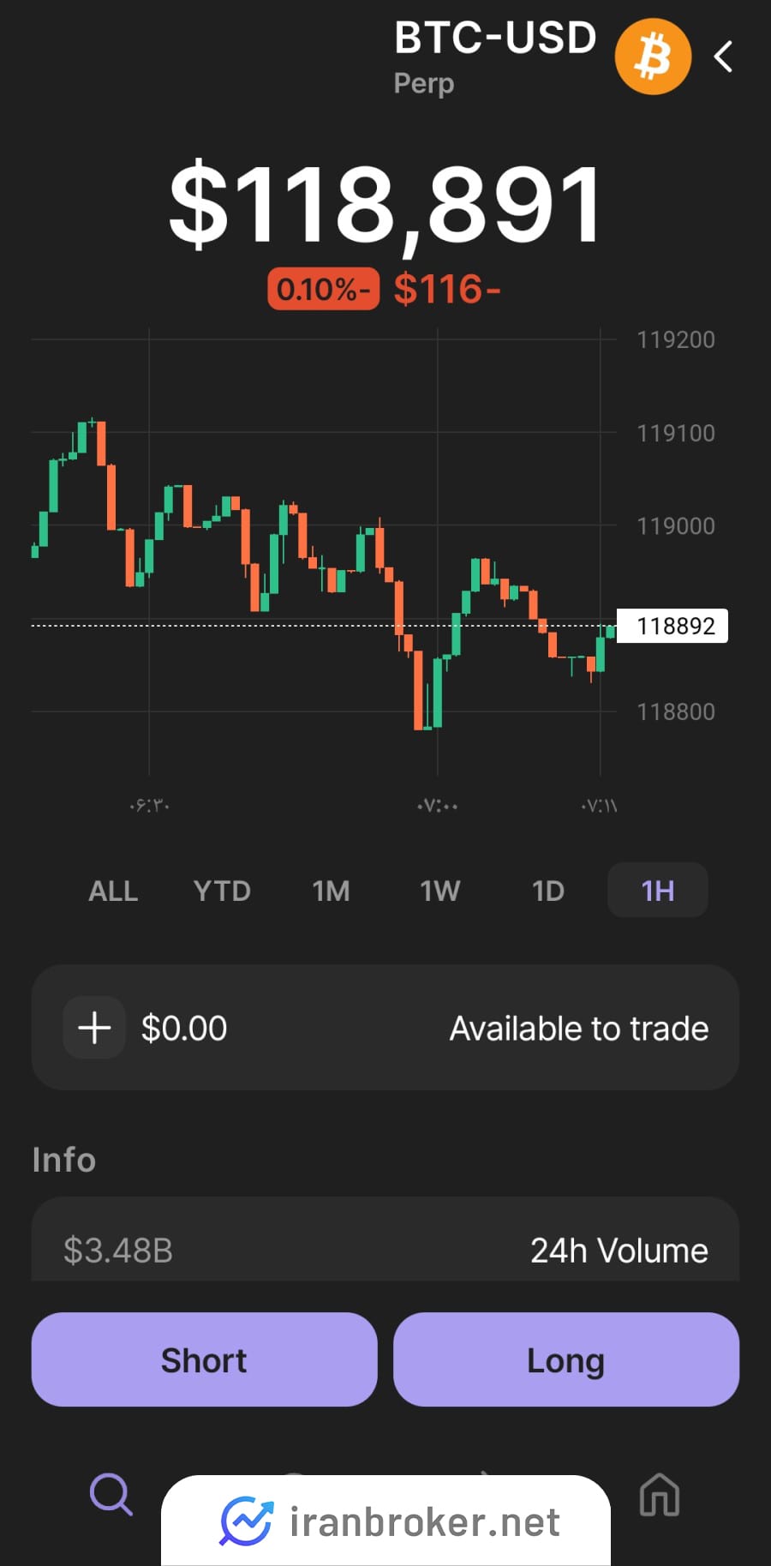The height and width of the screenshot is (1566, 771).
Task: Switch chart to YTD range
Action: click(x=222, y=891)
